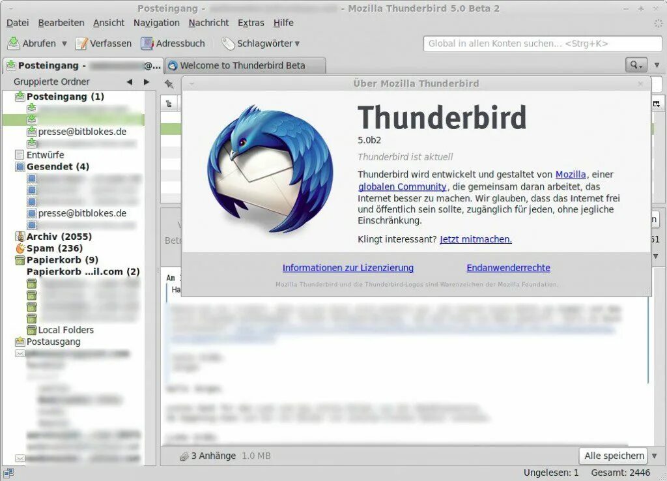Open the Nachricht menu
The image size is (667, 481).
tap(208, 23)
